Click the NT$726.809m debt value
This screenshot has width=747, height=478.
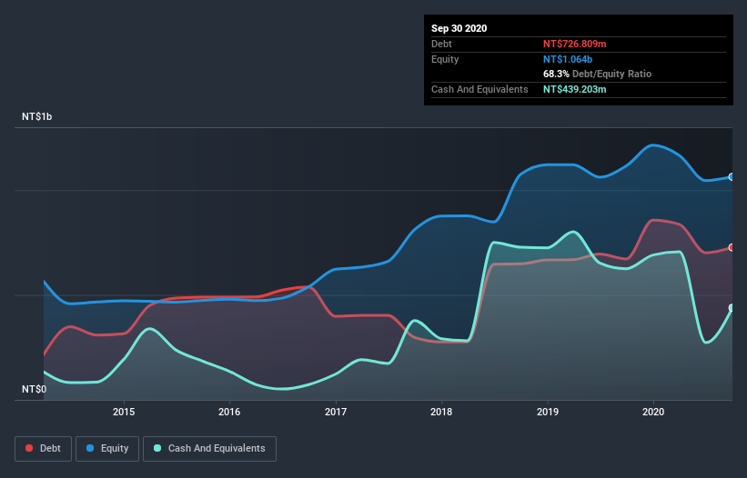coord(574,44)
